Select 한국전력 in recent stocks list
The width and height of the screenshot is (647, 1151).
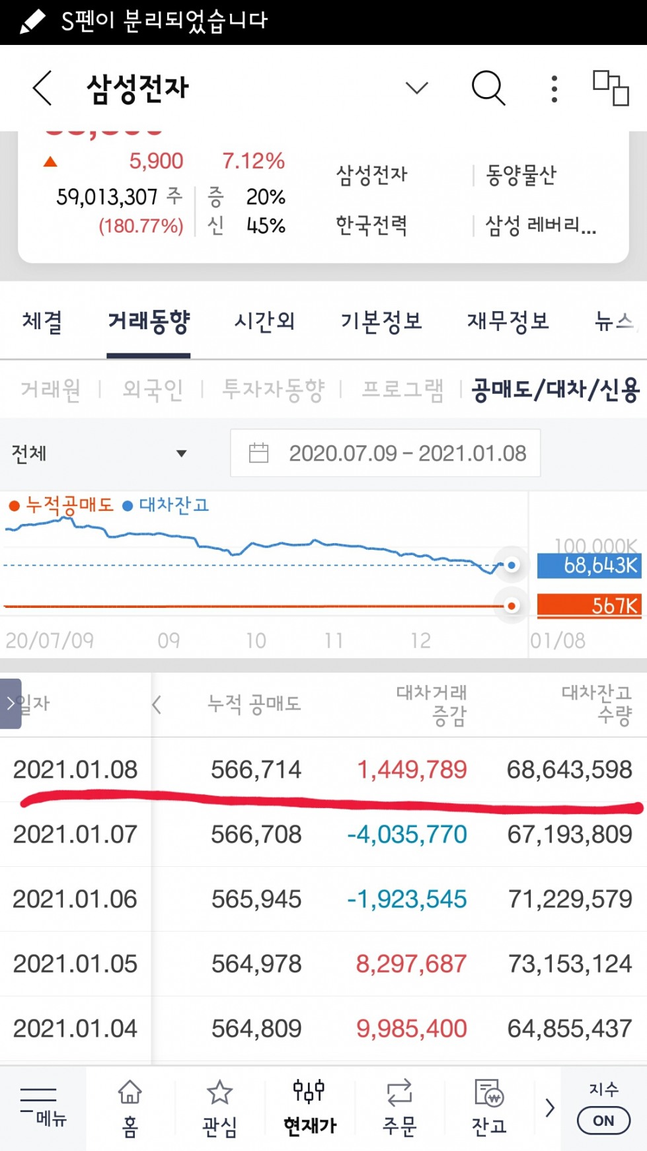coord(371,225)
